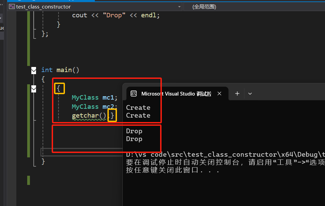Click MyClass type on the mc2 line
This screenshot has width=325, height=206.
pyautogui.click(x=85, y=107)
